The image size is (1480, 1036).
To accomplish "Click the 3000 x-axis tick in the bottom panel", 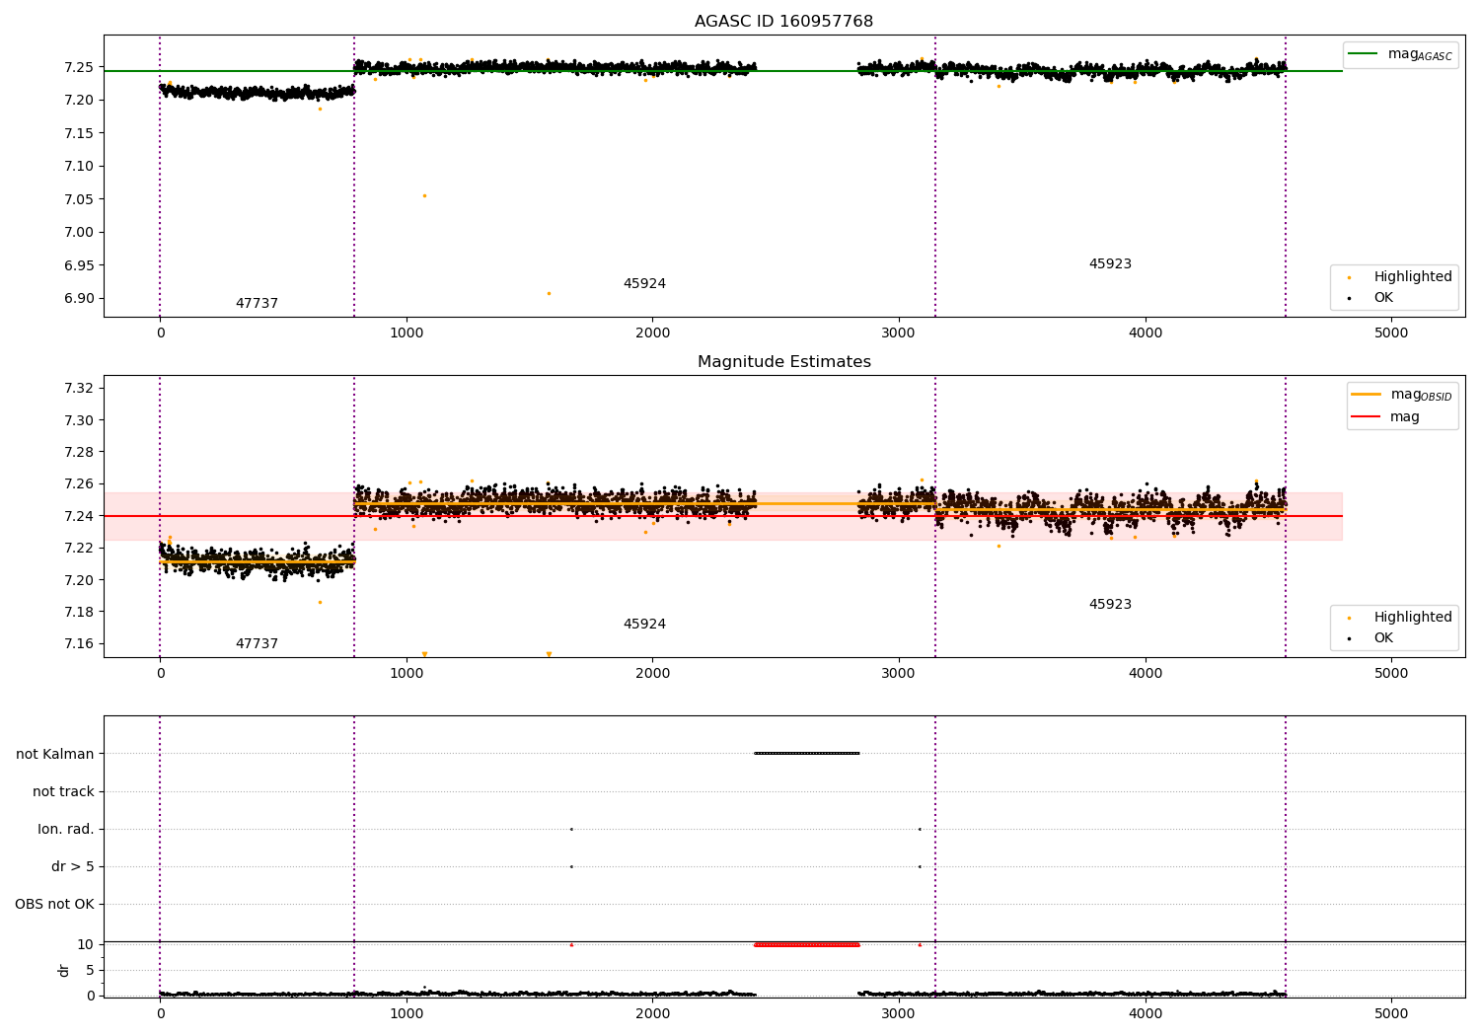I will (899, 1013).
